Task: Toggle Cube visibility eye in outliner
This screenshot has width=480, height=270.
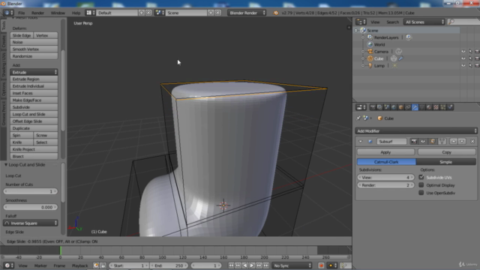Action: (x=463, y=58)
